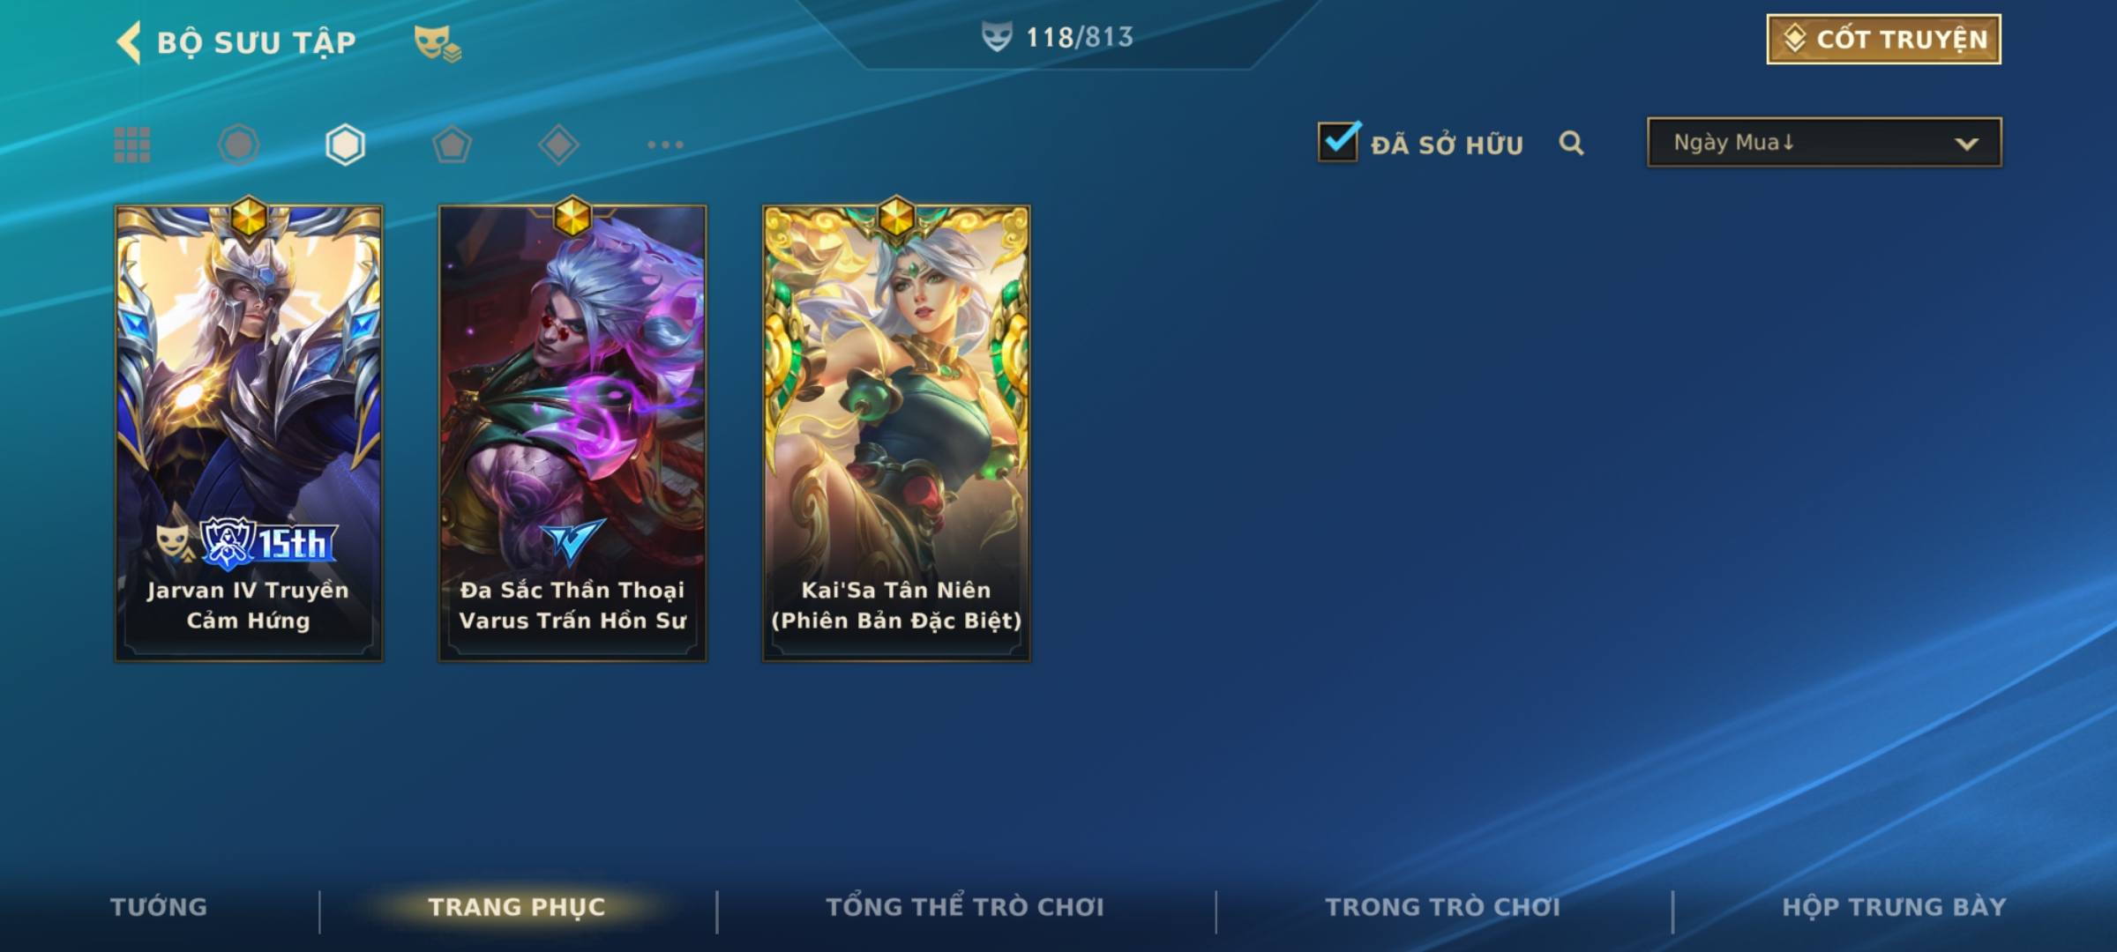Open the Hộp Trưng Bày tab
Screen dimensions: 2117x952
pos(1894,907)
